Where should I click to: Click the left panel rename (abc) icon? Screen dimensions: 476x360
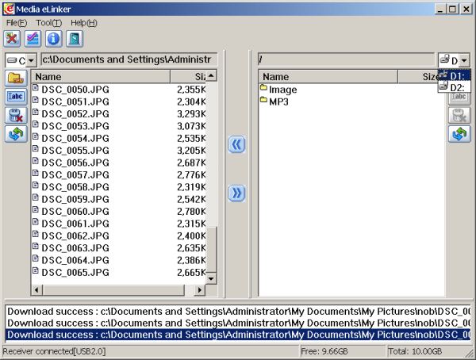tap(15, 97)
